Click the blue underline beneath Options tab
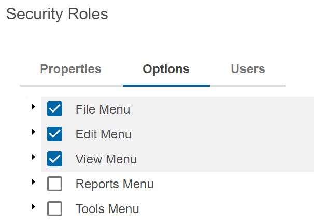 166,85
